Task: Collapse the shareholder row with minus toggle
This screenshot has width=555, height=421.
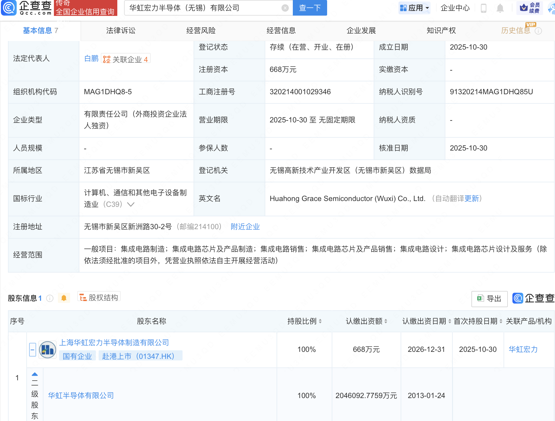Action: 32,349
